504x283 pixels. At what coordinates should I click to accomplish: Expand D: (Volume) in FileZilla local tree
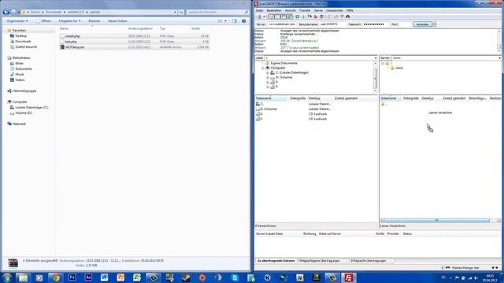[268, 78]
